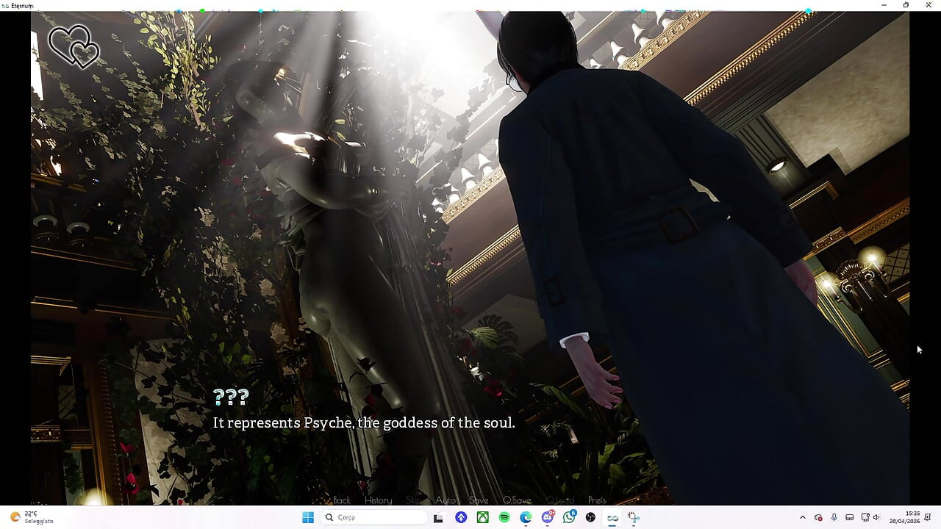Open the Windows Start menu
This screenshot has width=941, height=529.
[x=308, y=517]
